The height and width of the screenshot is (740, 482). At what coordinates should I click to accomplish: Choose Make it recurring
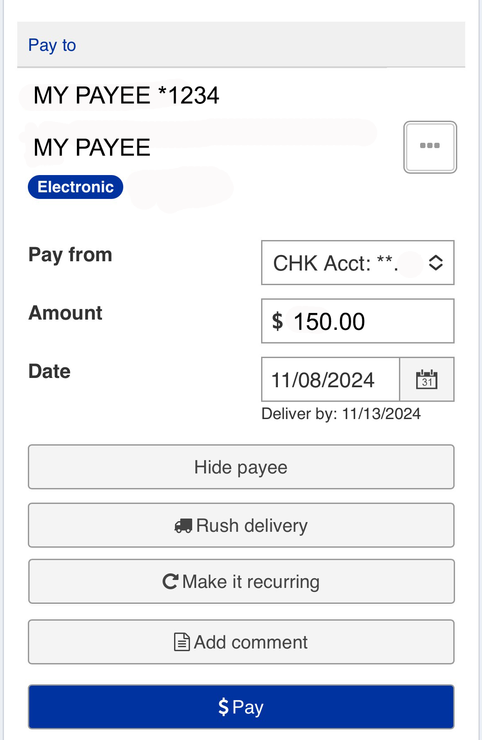click(241, 581)
